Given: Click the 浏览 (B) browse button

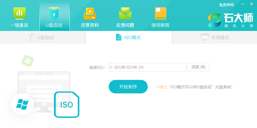Looking at the screenshot, I should click(x=198, y=67).
